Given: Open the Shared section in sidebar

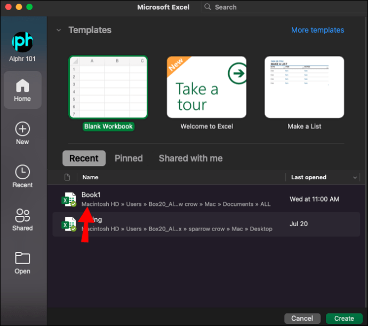Looking at the screenshot, I should (22, 220).
